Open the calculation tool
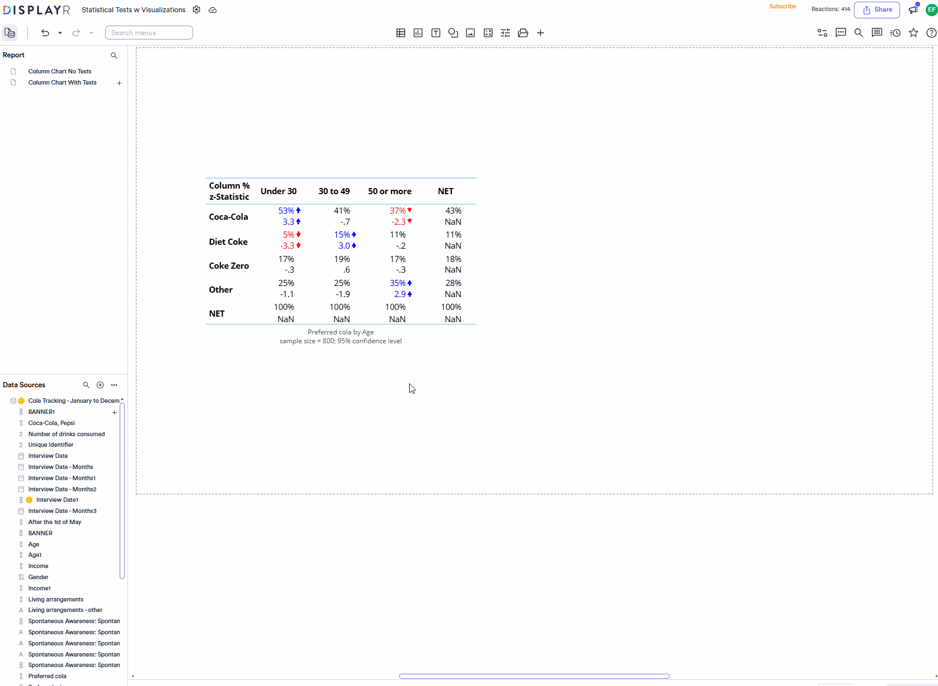Viewport: 938px width, 686px height. [488, 33]
